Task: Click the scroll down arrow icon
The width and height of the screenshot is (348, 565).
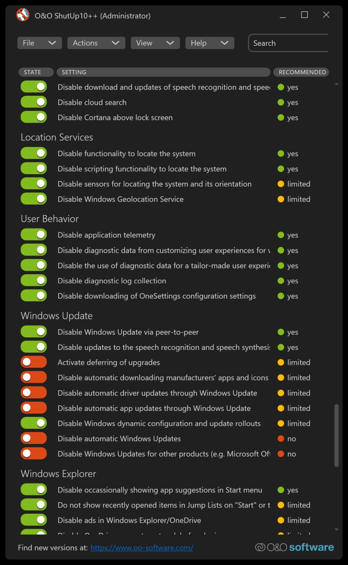Action: tap(336, 529)
